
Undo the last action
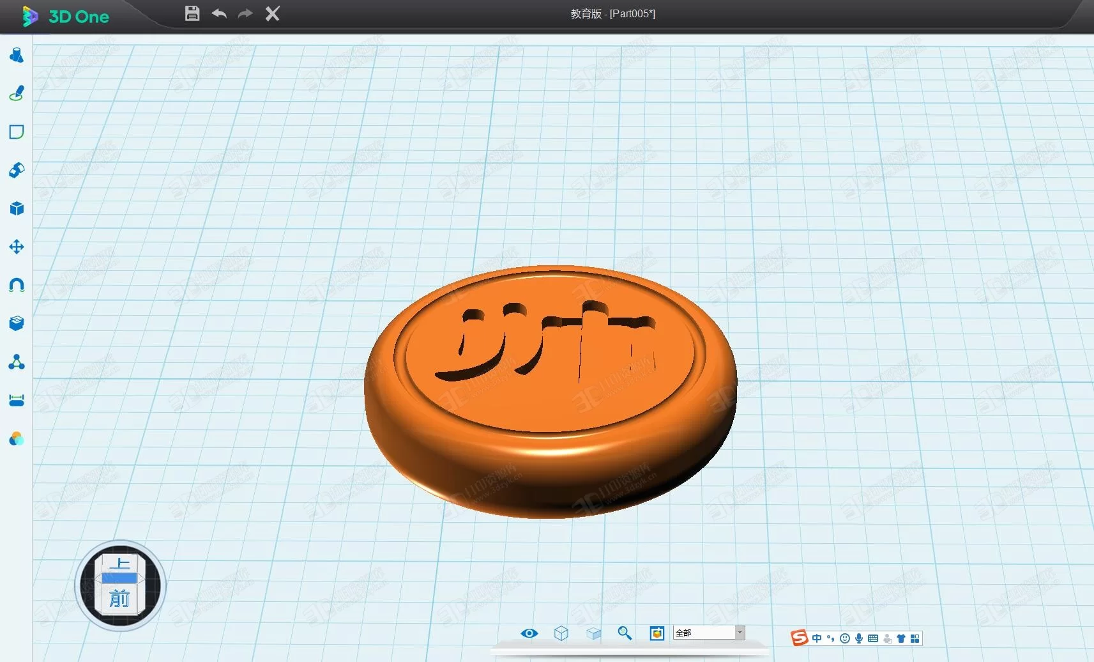(219, 13)
